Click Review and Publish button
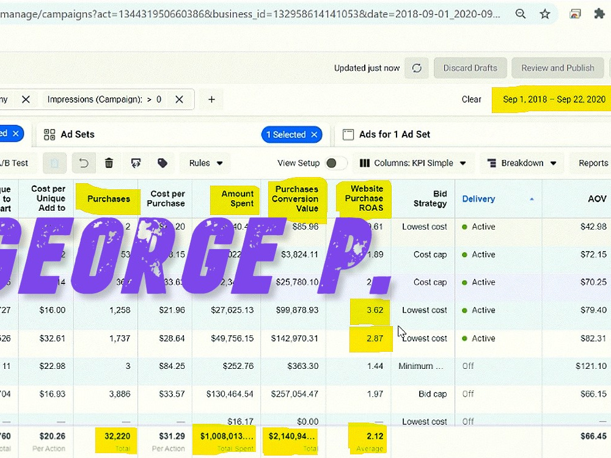This screenshot has height=458, width=611. [x=558, y=68]
